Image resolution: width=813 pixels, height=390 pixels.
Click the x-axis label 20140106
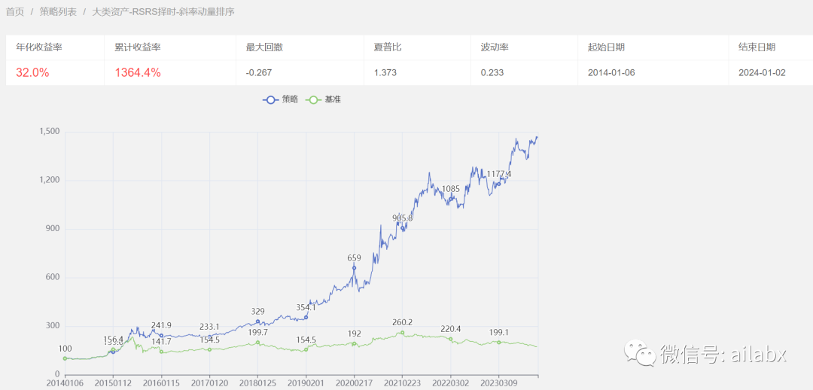point(65,384)
